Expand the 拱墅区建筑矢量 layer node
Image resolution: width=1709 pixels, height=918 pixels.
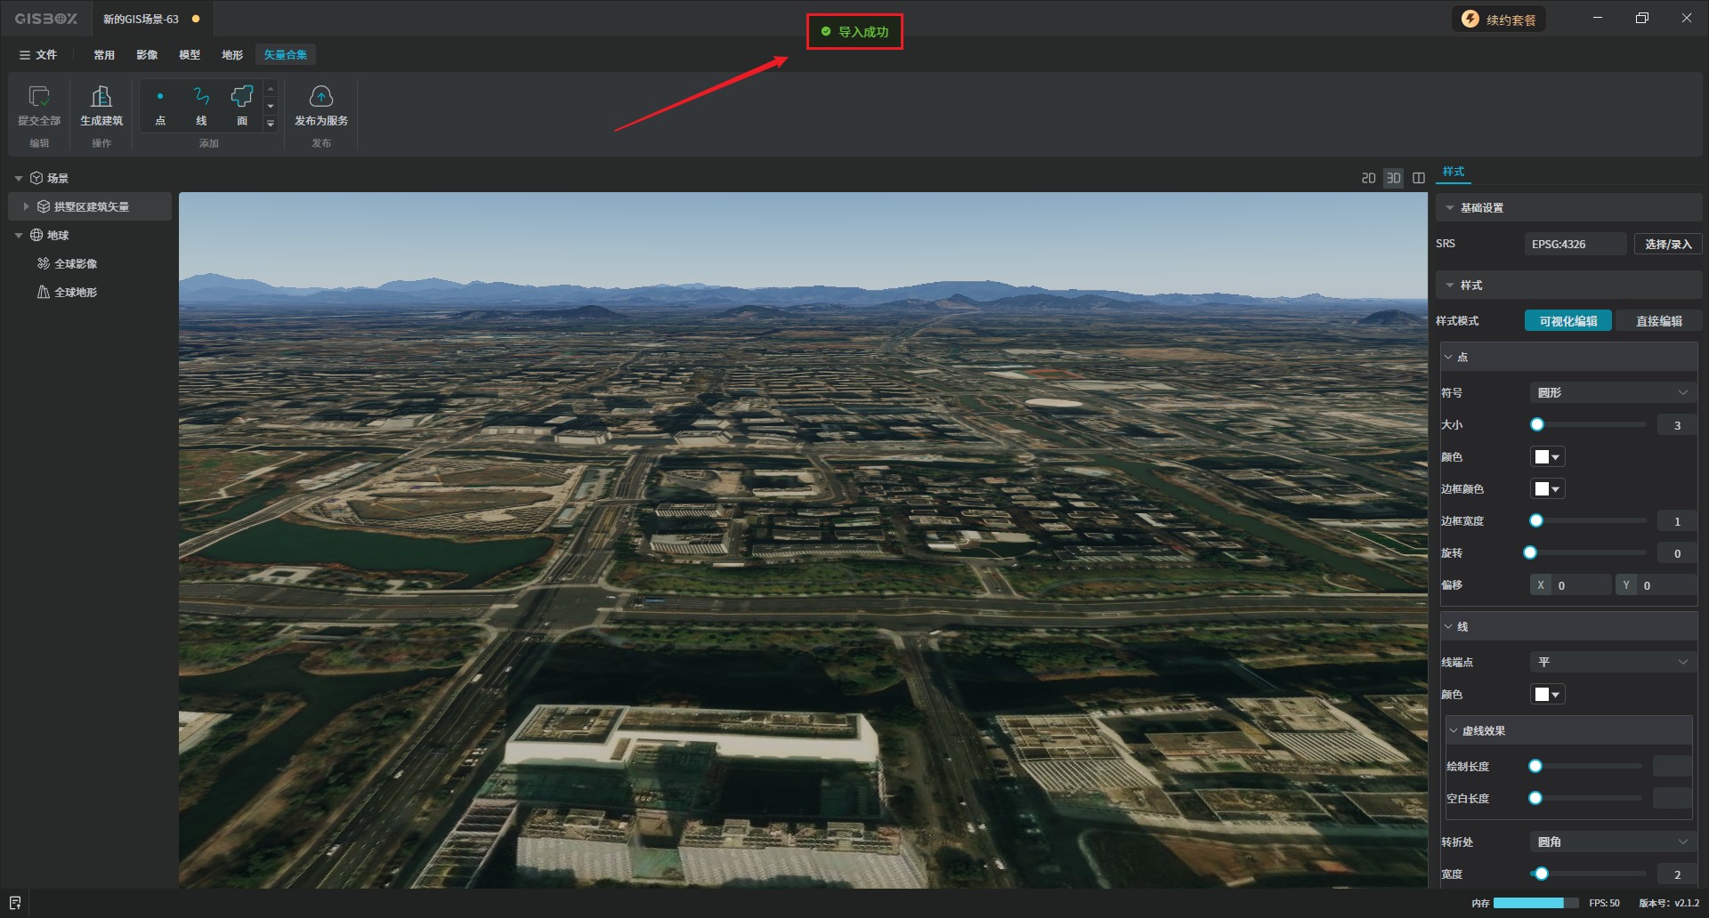click(x=26, y=206)
